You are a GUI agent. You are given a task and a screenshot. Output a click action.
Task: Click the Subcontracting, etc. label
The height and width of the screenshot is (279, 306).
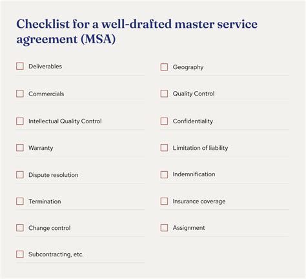(56, 254)
